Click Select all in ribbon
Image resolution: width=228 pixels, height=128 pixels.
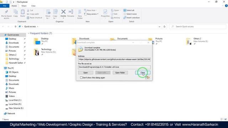tap(129, 10)
